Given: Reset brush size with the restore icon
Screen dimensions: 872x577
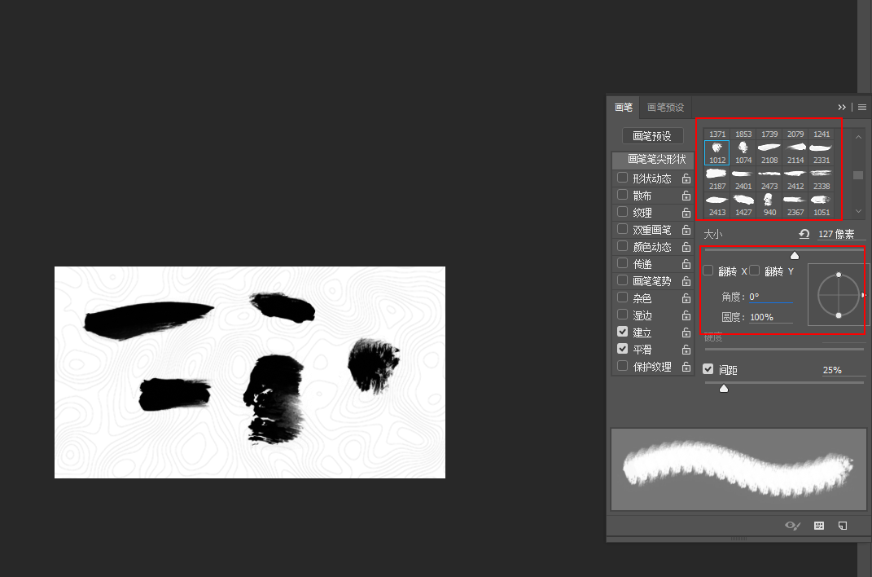Looking at the screenshot, I should coord(804,234).
